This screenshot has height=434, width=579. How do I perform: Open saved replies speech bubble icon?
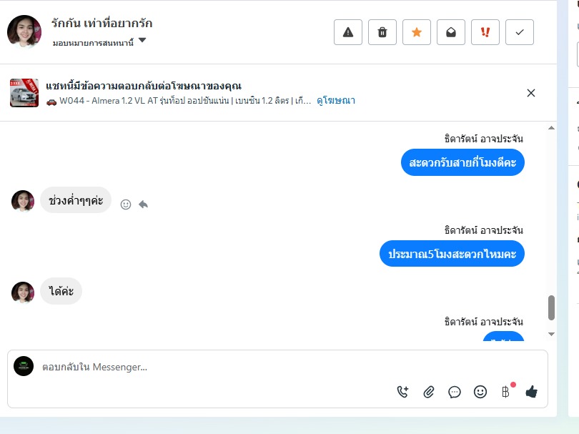pyautogui.click(x=454, y=392)
